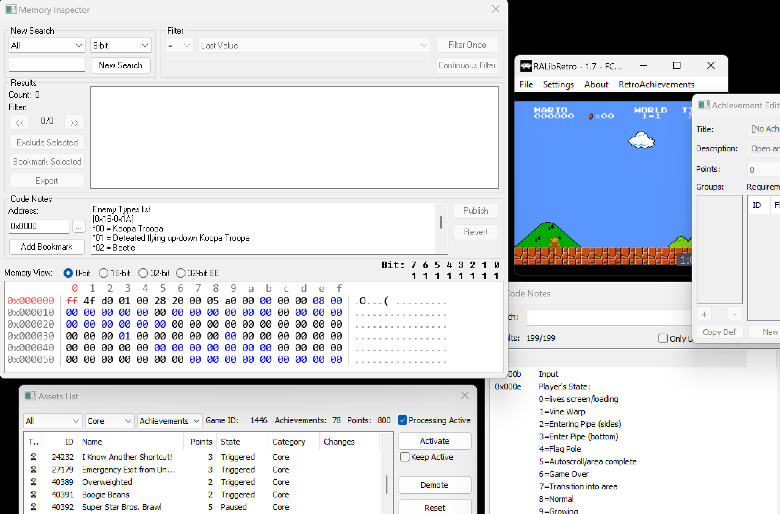Click trophy icon for I Know Another Shortcut!

tap(33, 457)
